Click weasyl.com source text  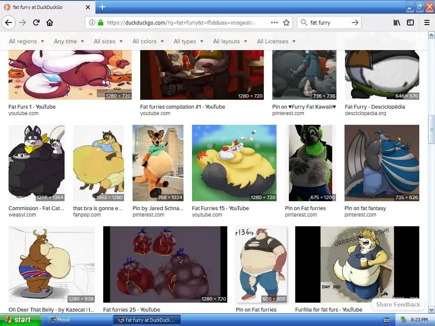[22, 215]
